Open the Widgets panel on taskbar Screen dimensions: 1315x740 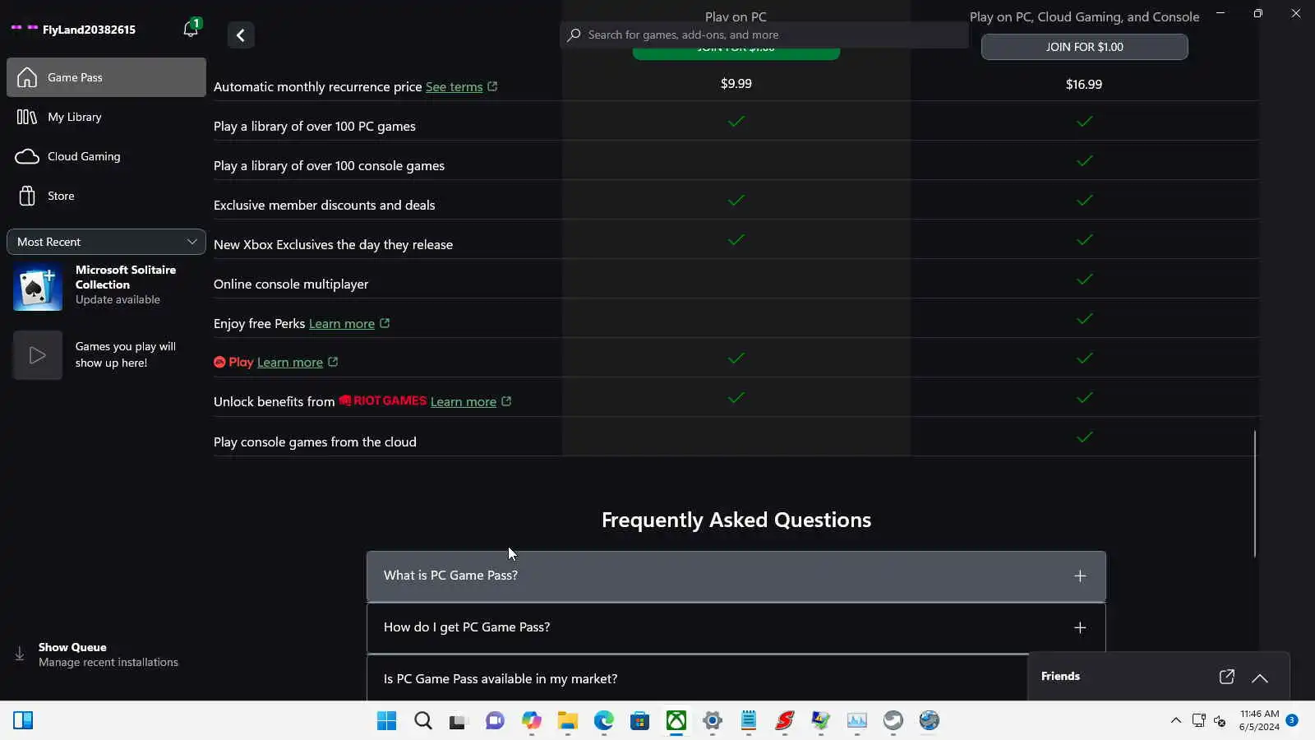[x=23, y=721]
